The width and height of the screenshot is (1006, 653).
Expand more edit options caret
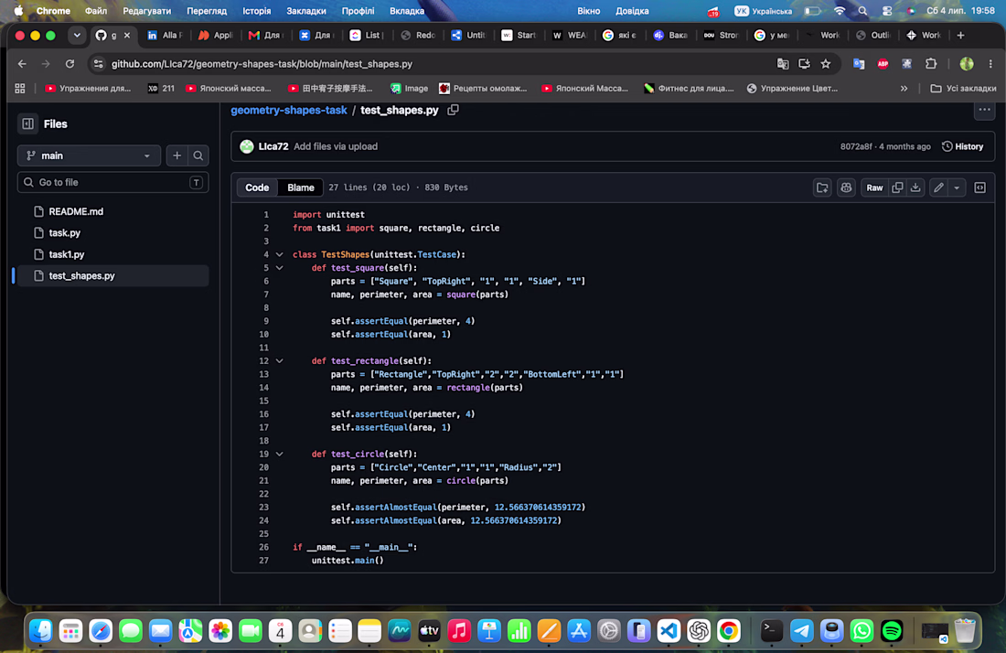click(x=957, y=188)
